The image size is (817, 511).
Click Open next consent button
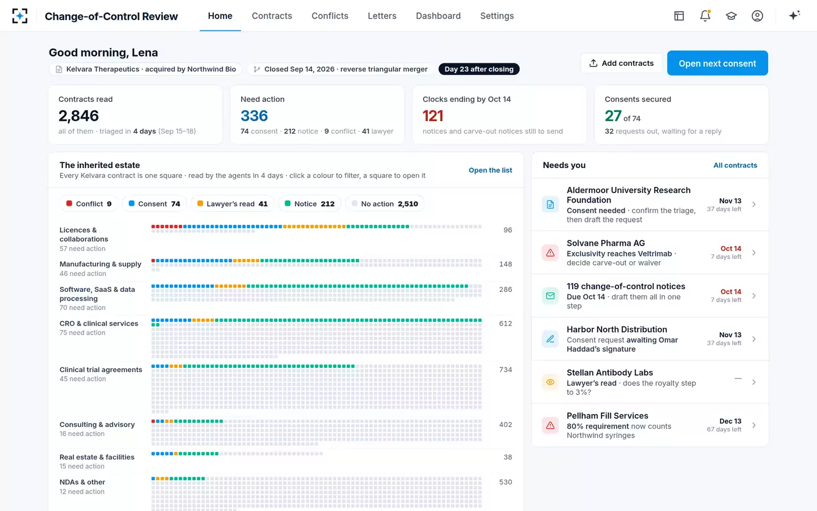click(x=717, y=63)
